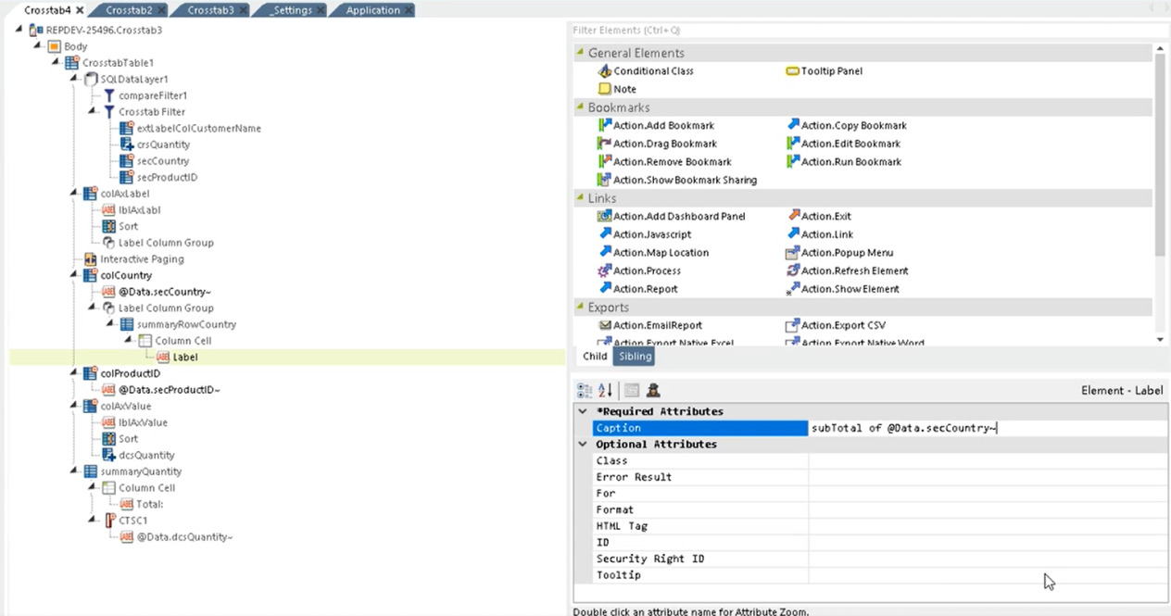Collapse the summaryQuantity tree node
The width and height of the screenshot is (1171, 616).
point(76,471)
